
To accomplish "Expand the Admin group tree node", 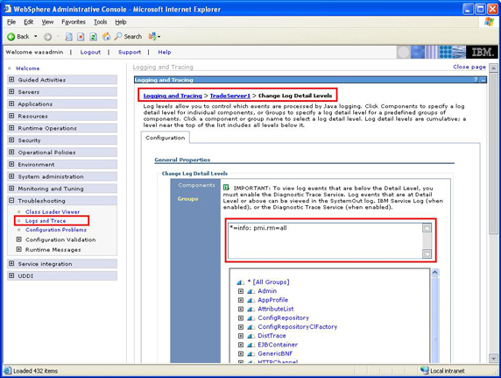I will pyautogui.click(x=241, y=291).
